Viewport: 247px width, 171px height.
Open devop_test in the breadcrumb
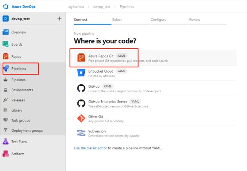click(102, 7)
